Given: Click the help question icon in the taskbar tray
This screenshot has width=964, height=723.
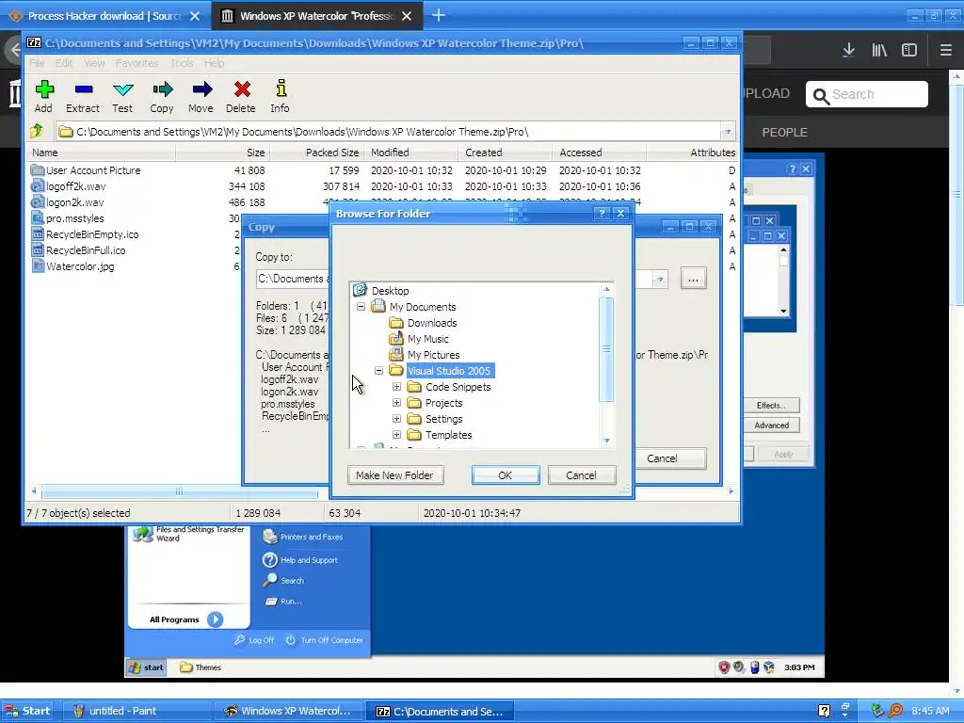Looking at the screenshot, I should 824,711.
